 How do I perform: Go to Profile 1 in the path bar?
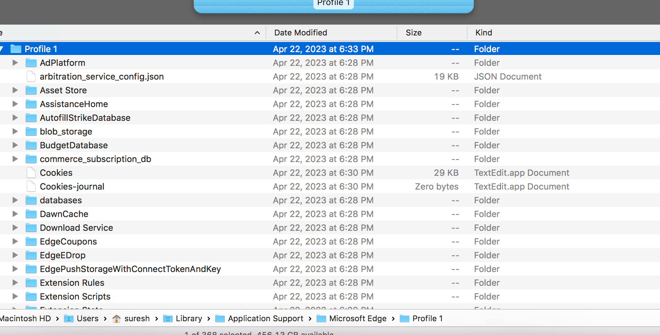[428, 319]
